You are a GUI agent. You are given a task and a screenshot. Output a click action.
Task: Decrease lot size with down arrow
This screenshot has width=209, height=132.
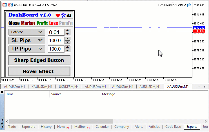coord(68,34)
